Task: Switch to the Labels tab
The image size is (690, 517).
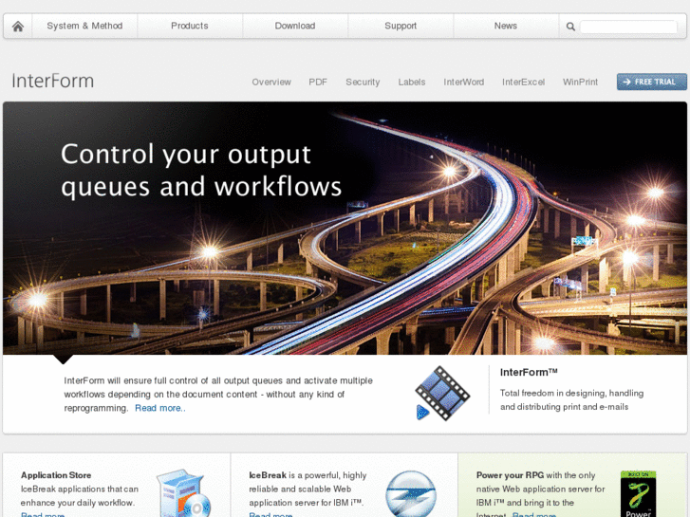Action: coord(412,82)
